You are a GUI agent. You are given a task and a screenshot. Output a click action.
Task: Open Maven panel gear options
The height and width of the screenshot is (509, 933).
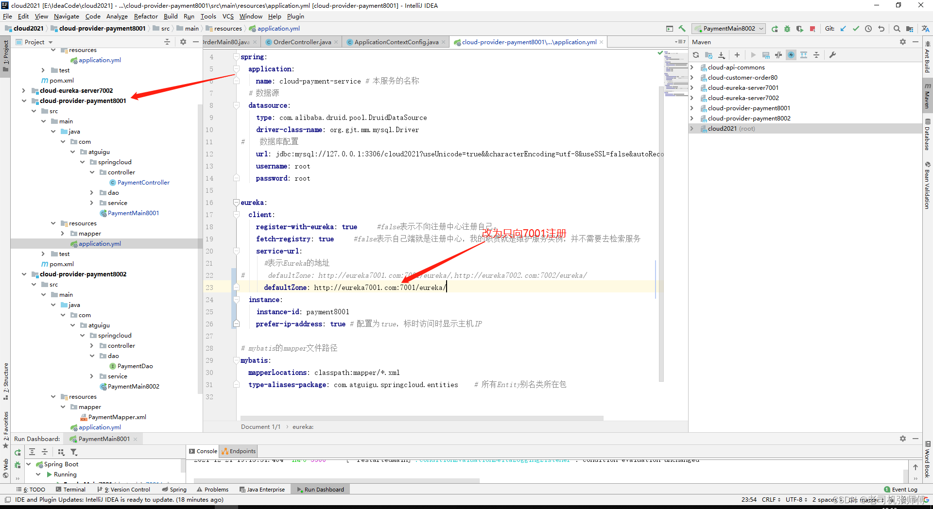(x=903, y=42)
